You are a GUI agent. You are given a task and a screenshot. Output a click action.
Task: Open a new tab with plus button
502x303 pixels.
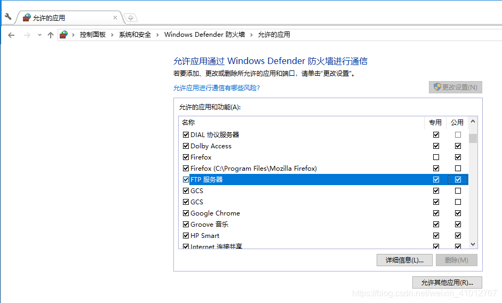[131, 18]
